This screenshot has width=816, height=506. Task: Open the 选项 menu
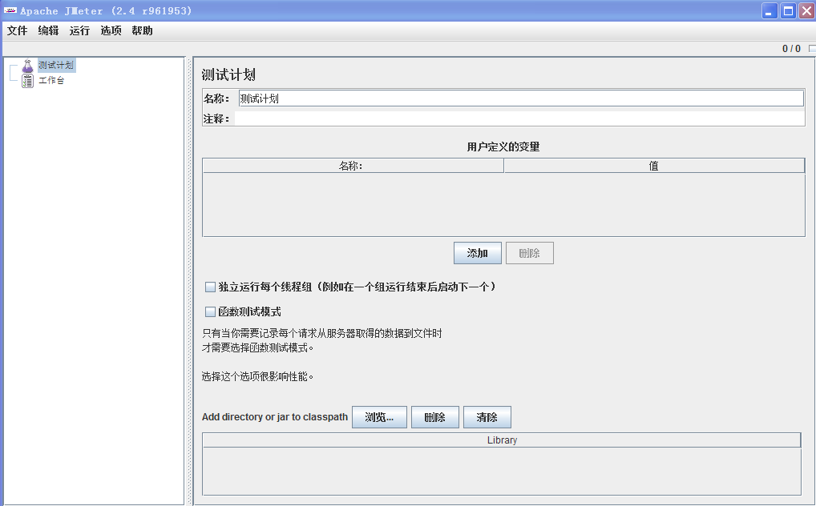[111, 30]
